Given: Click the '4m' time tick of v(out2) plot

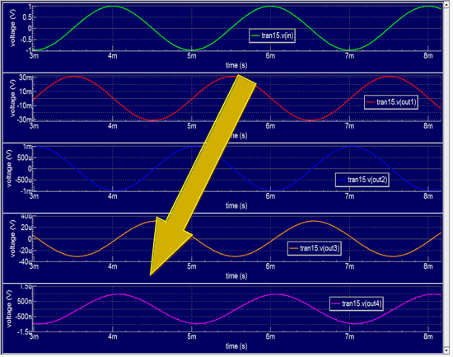Looking at the screenshot, I should click(x=112, y=196).
